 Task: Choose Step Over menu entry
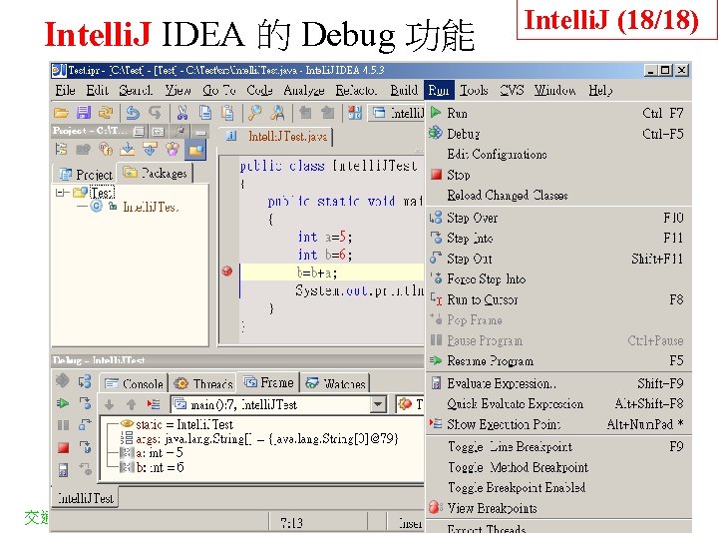coord(557,218)
